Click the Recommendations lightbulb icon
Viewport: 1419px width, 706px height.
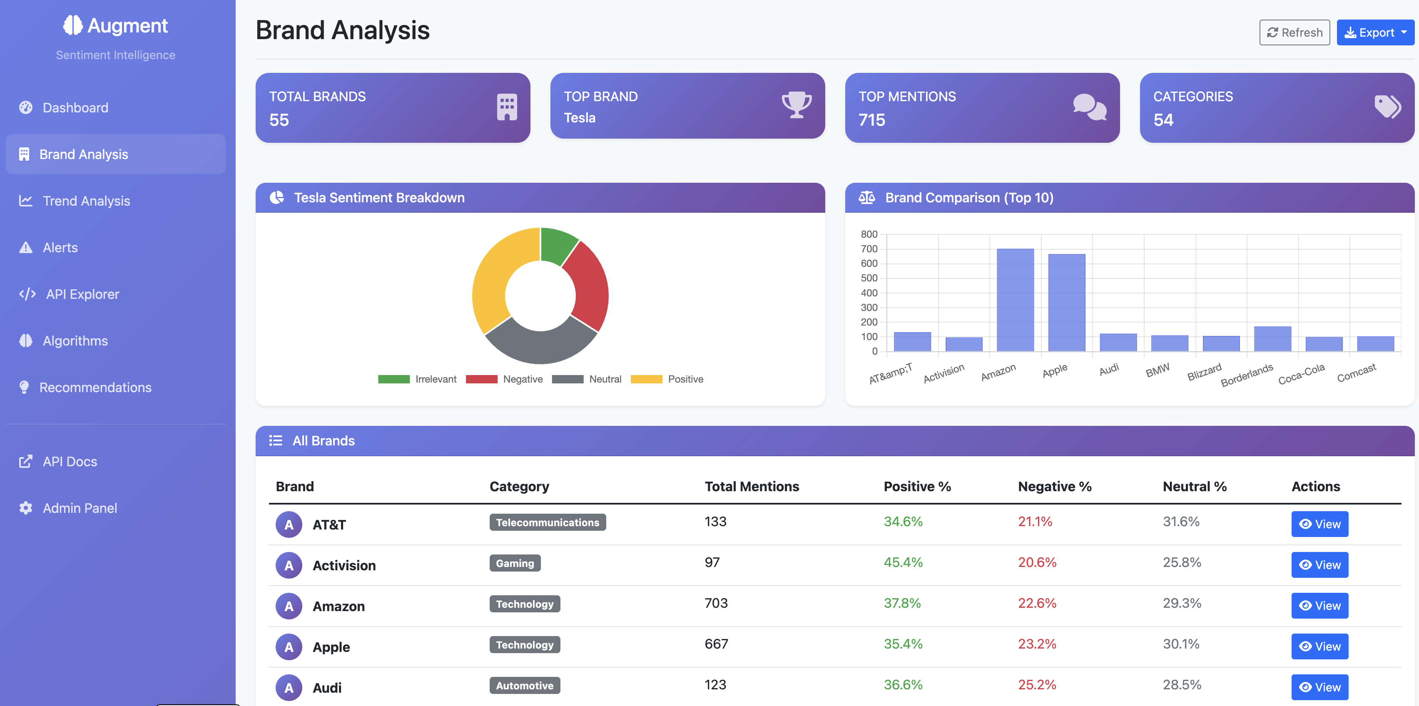pyautogui.click(x=24, y=387)
